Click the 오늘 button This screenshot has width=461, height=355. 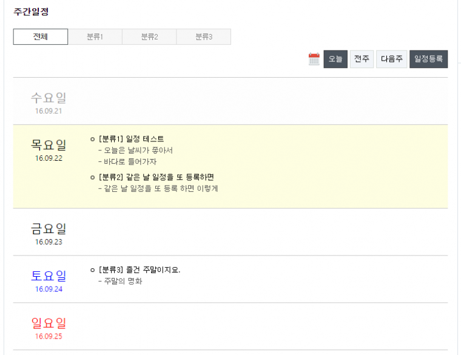[335, 59]
